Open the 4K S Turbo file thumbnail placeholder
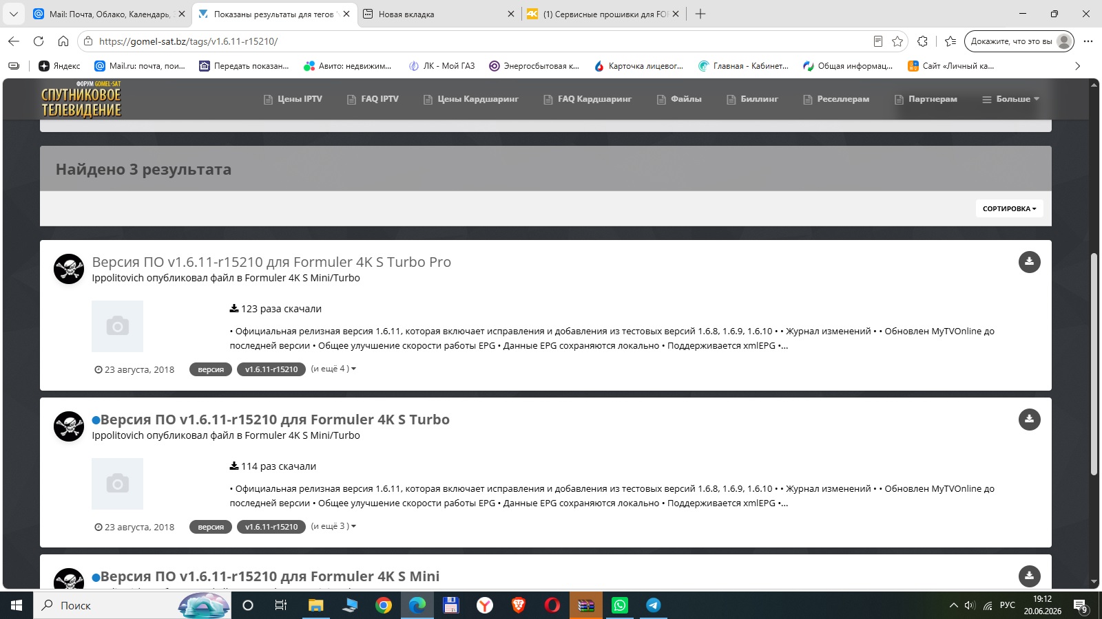Viewport: 1102px width, 619px height. (x=118, y=484)
